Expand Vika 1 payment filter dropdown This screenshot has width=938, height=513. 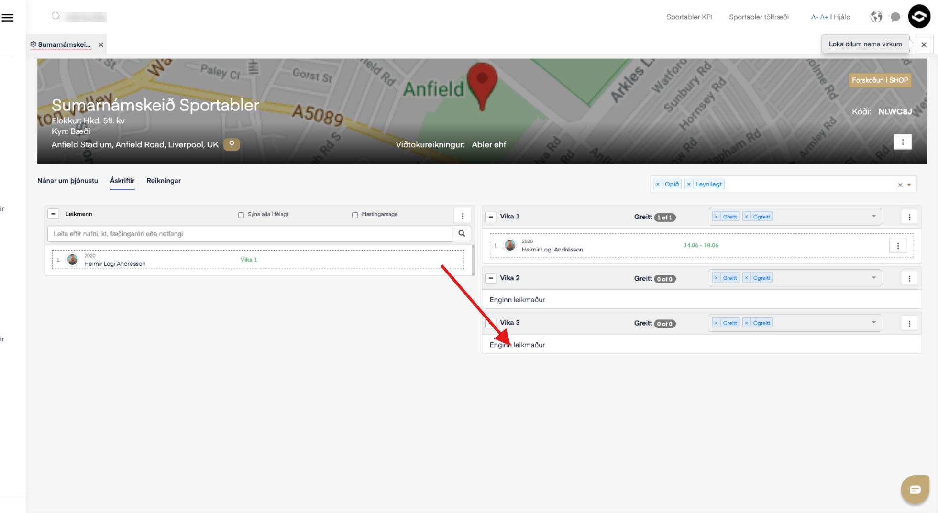873,217
